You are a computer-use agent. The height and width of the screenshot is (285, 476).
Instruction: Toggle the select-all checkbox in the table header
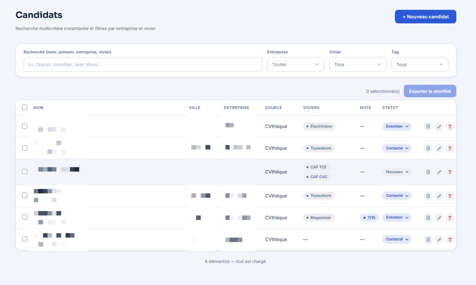coord(24,108)
